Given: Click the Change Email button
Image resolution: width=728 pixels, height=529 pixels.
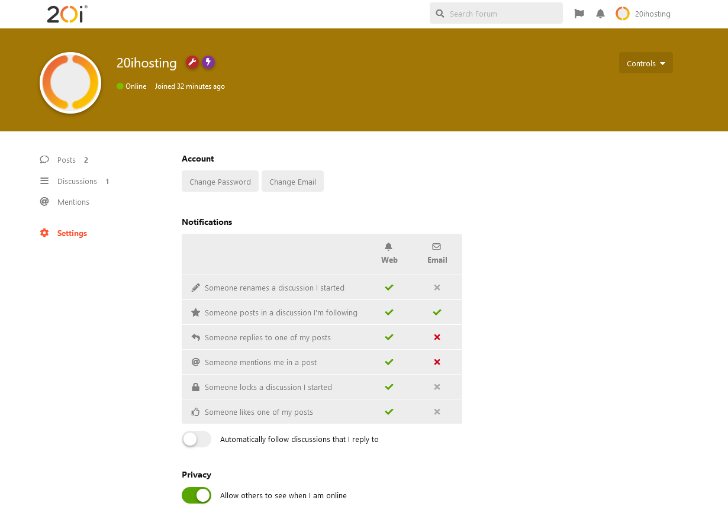Looking at the screenshot, I should (x=292, y=181).
